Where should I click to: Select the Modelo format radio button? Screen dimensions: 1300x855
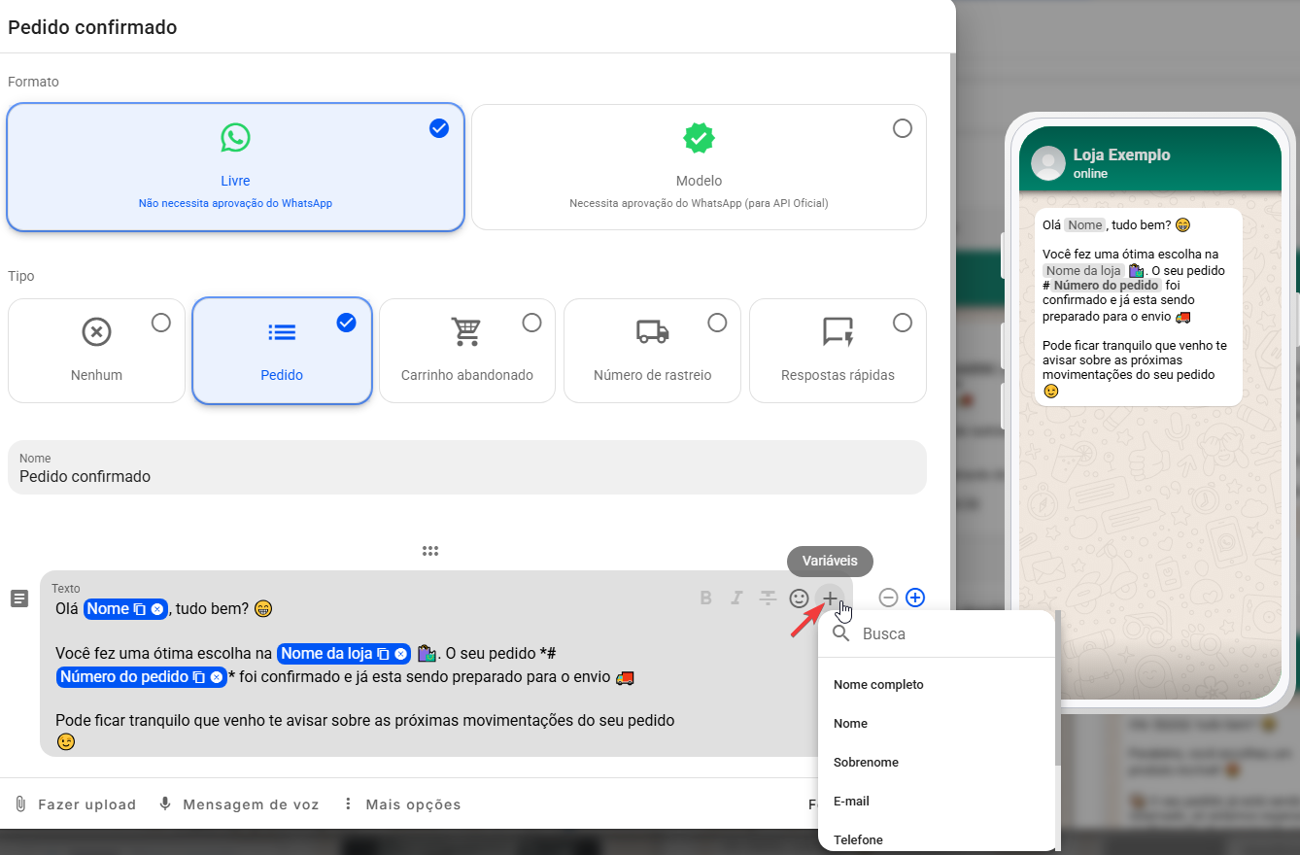click(x=903, y=128)
